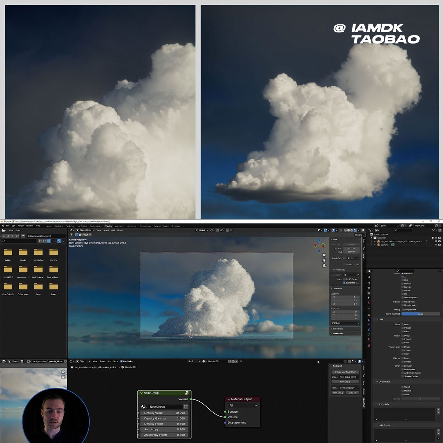
Task: Click the outliner search magnifier icon
Action: (396, 230)
